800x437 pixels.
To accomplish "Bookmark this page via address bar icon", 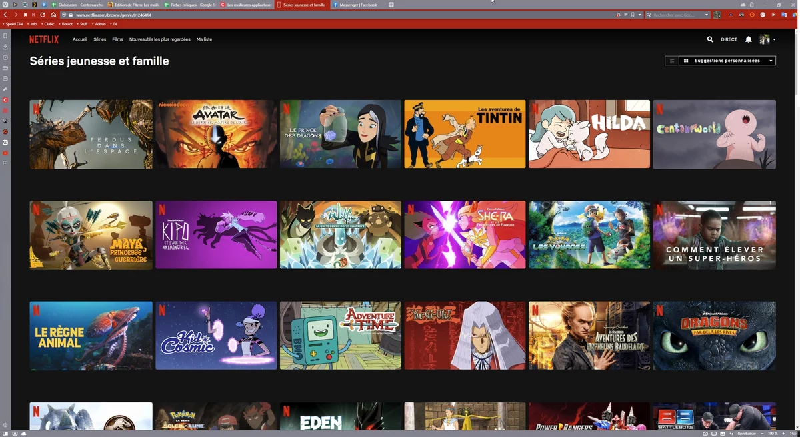I will click(x=633, y=15).
